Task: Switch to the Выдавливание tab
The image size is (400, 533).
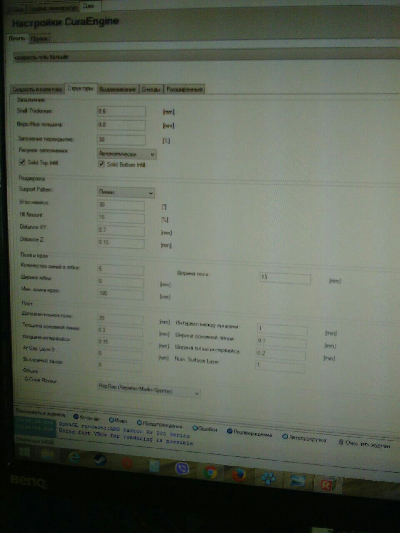Action: coord(118,89)
